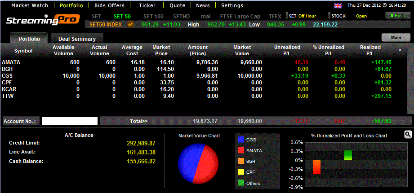Image resolution: width=414 pixels, height=193 pixels.
Task: Click the SET50 index trend chart icon
Action: [131, 24]
